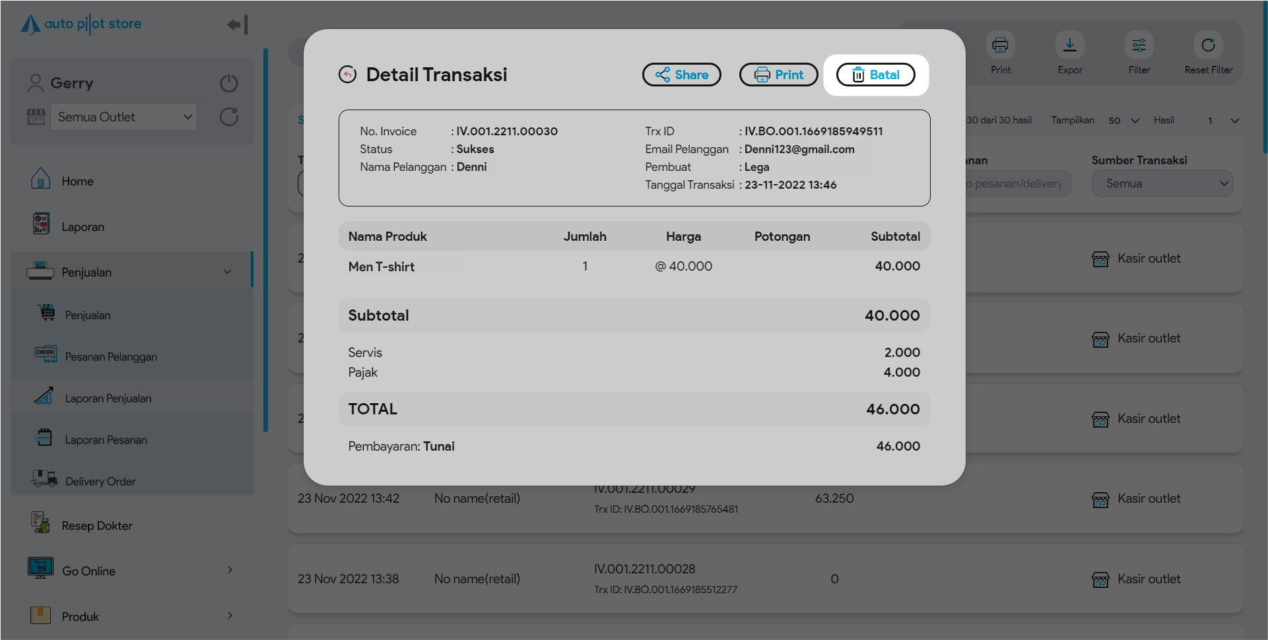Click the refresh icon beside Semua Outlet
The width and height of the screenshot is (1268, 640).
tap(228, 117)
